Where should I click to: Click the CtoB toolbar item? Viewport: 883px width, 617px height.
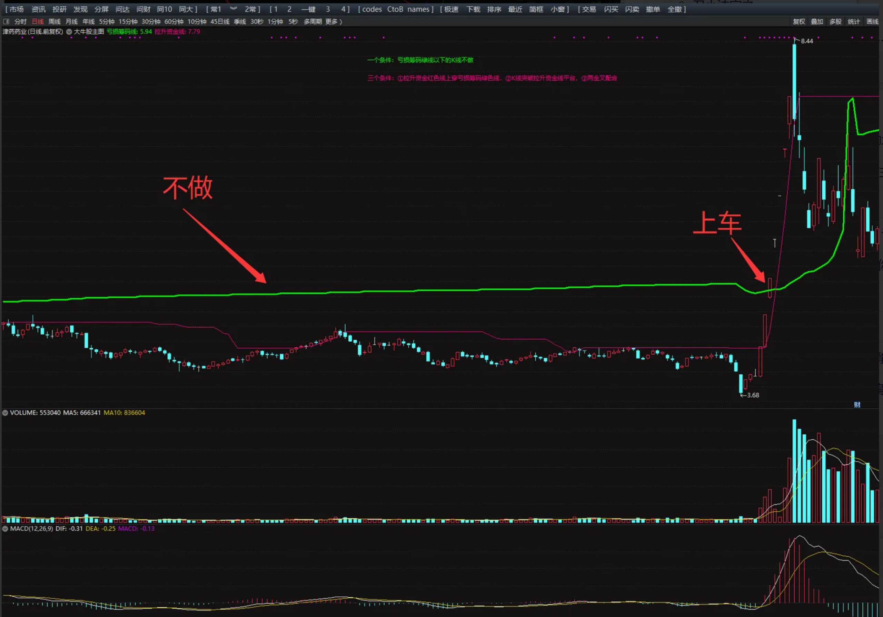tap(395, 9)
